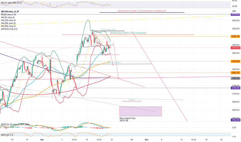Select the '1st intraday target' annotation
The width and height of the screenshot is (241, 142).
(x=108, y=29)
